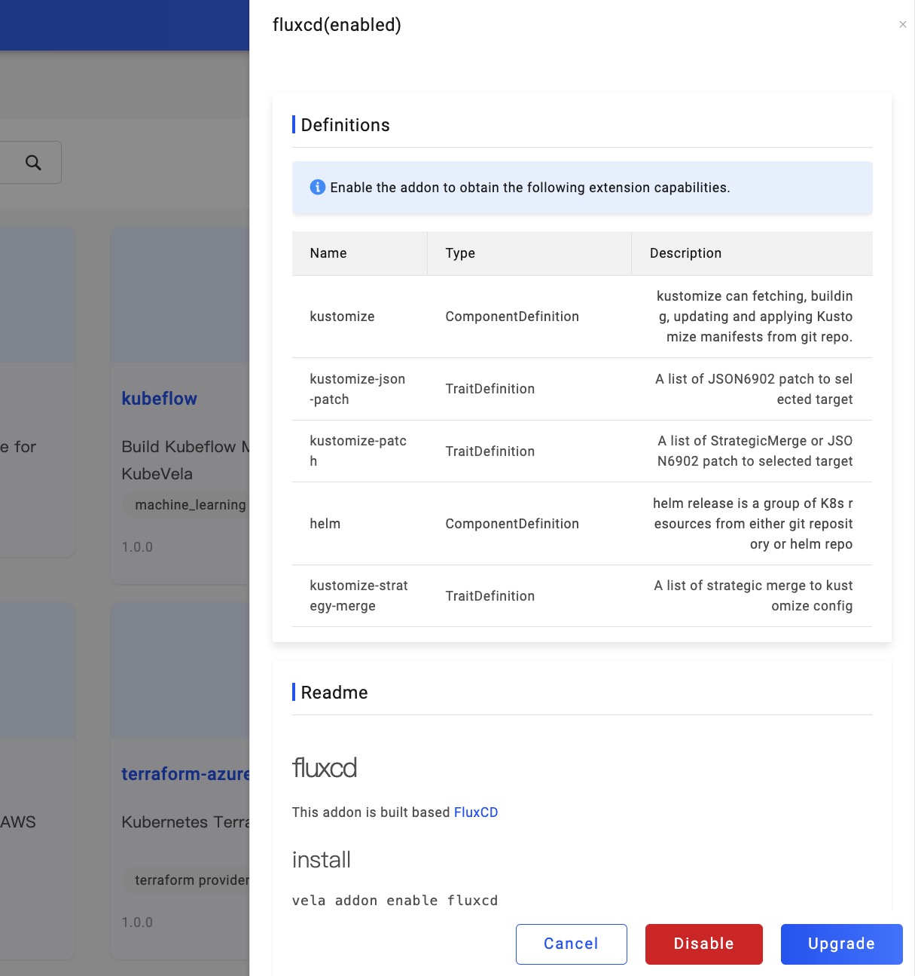Click the Description column header

point(685,253)
